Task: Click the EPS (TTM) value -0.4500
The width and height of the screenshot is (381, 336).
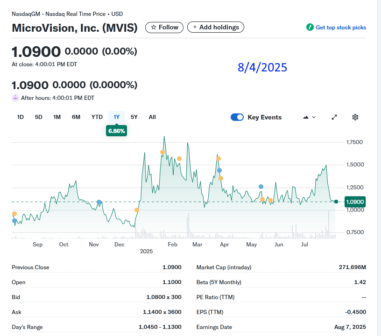Action: click(x=355, y=312)
